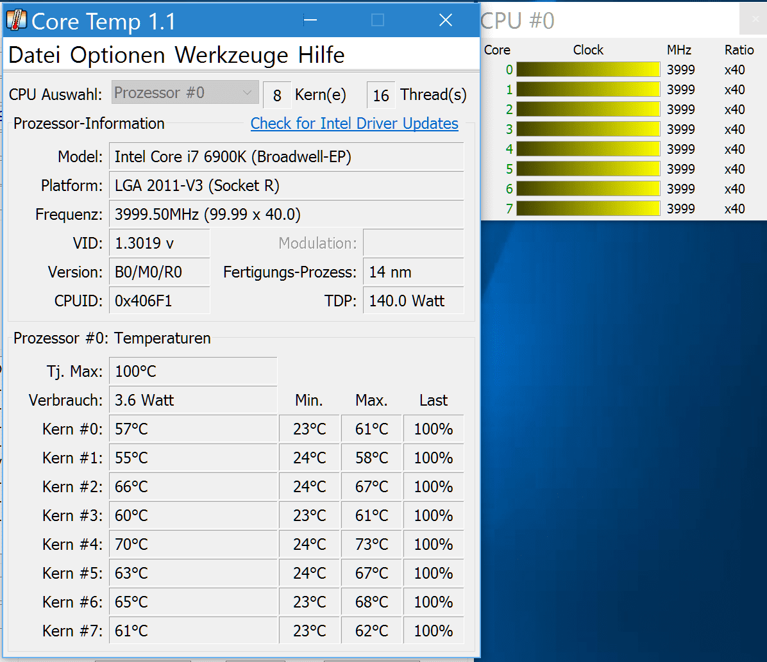Close the CPU #0 clock panel
Viewport: 767px width, 662px height.
753,21
